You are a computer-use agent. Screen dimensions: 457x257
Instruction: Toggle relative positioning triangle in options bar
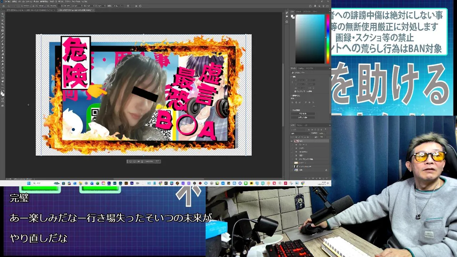point(33,6)
